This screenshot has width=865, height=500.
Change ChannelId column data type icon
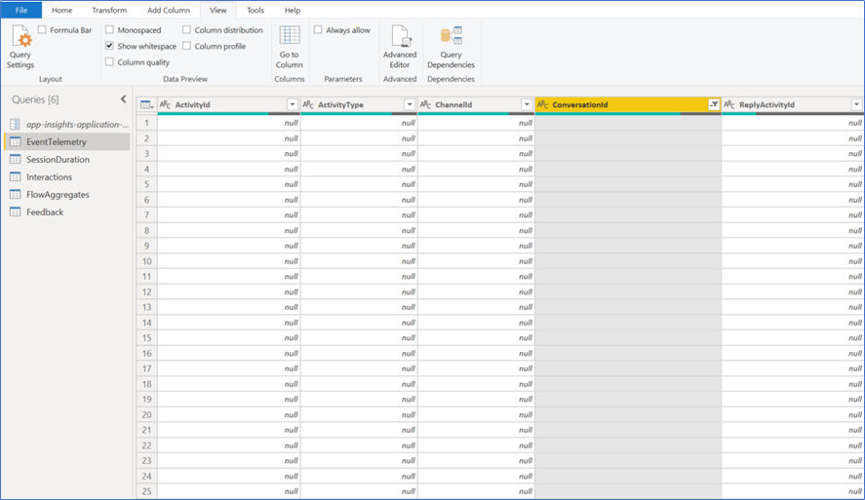pos(425,104)
